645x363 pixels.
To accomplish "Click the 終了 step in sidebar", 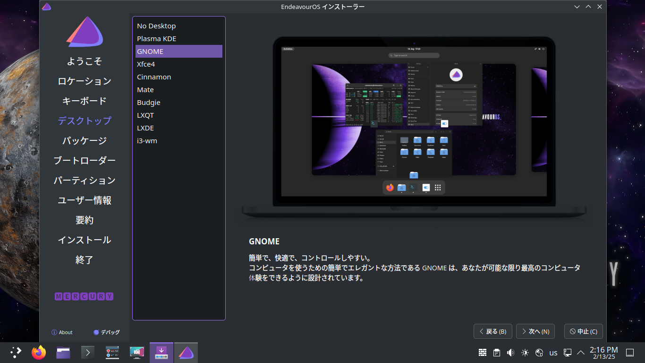I will pyautogui.click(x=85, y=260).
